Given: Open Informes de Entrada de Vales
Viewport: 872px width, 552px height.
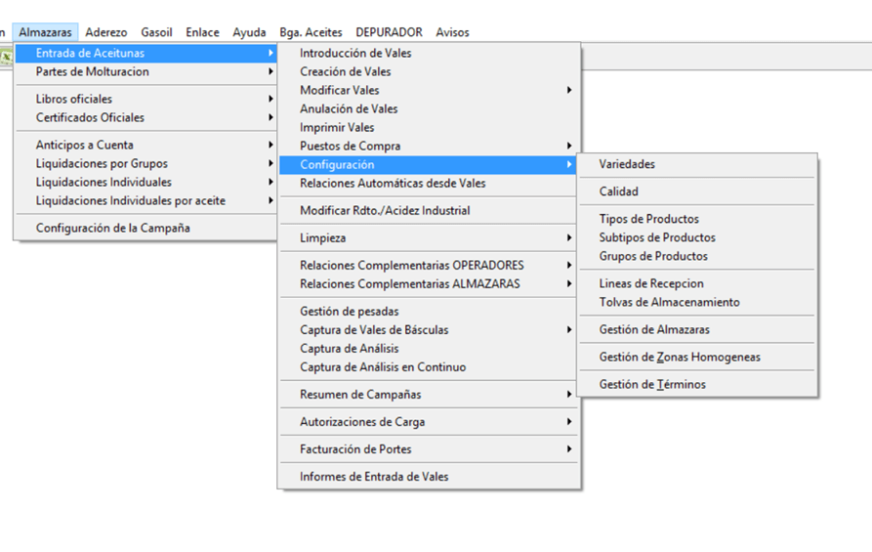Looking at the screenshot, I should point(374,477).
